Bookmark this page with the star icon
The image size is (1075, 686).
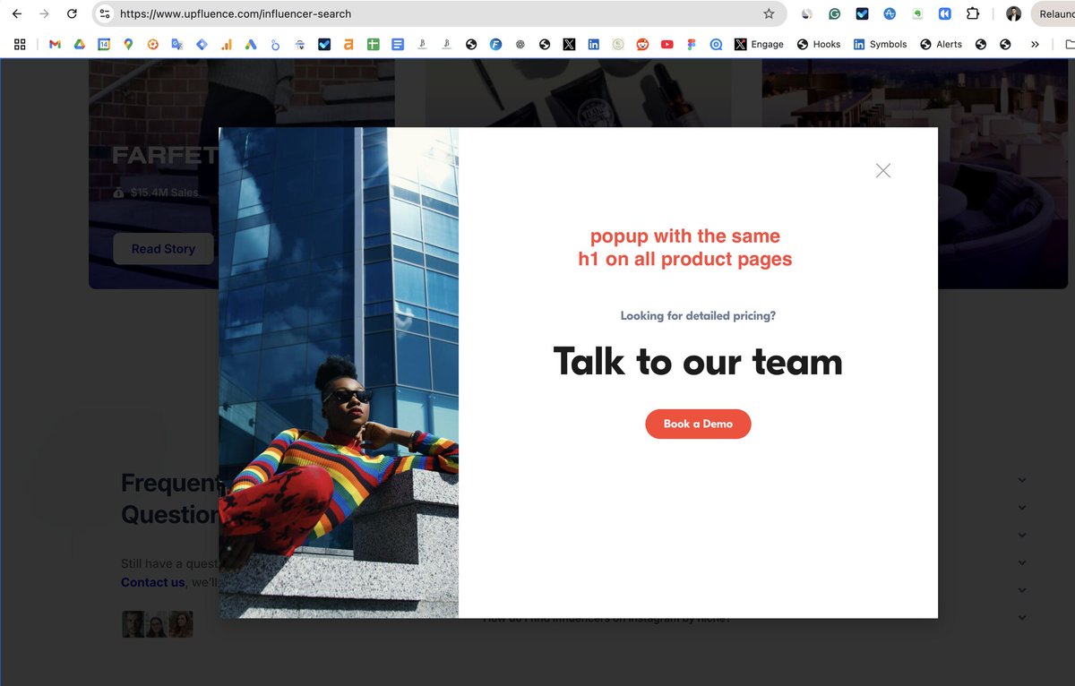point(769,13)
